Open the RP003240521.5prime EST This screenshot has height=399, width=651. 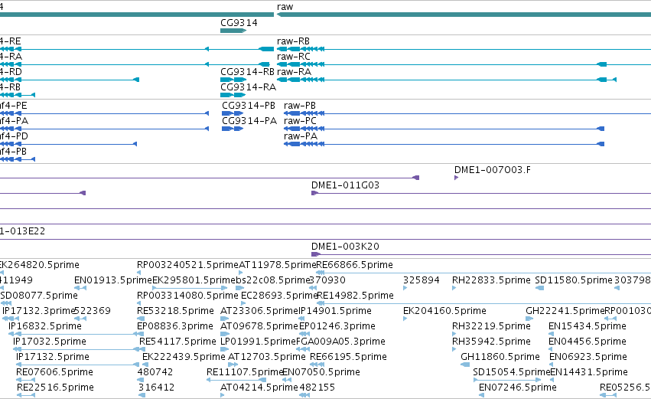(187, 265)
